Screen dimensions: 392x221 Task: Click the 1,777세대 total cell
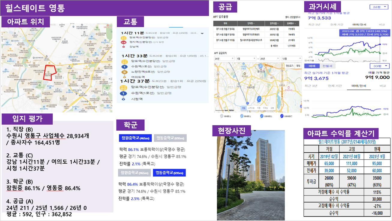[291, 46]
